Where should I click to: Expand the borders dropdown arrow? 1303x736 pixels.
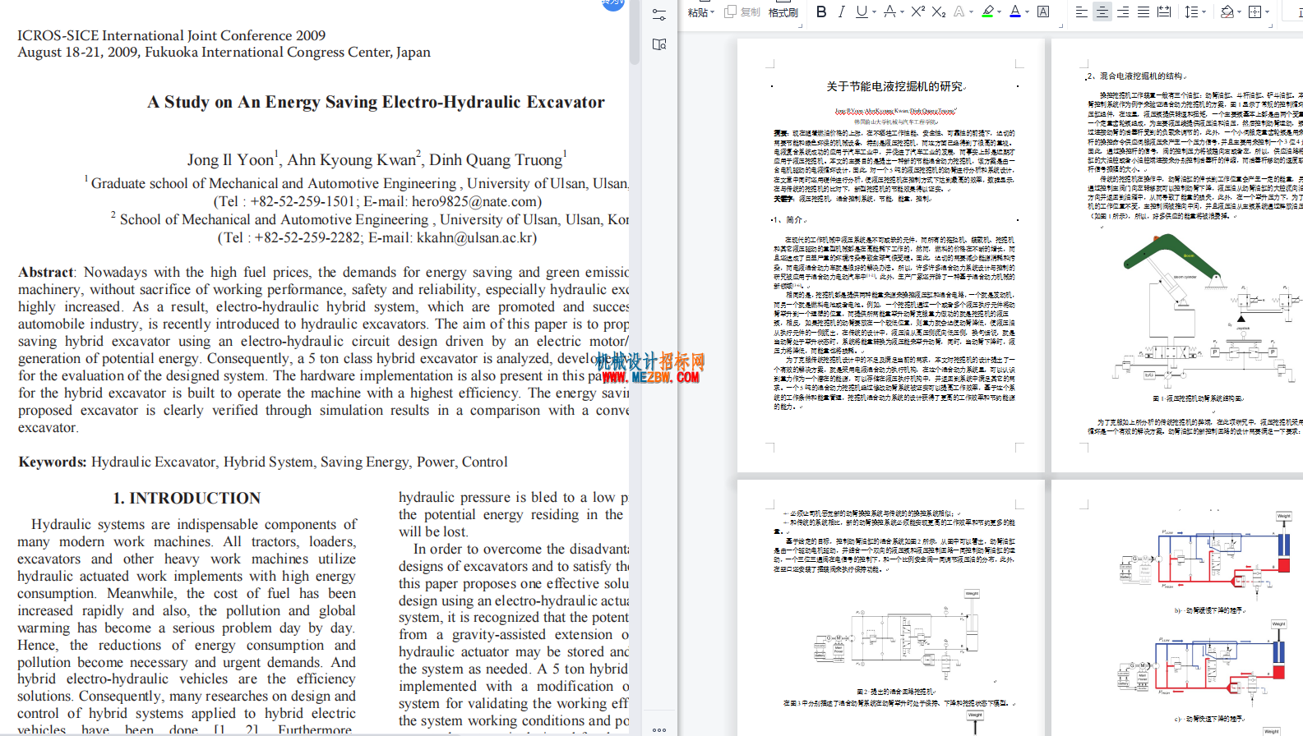click(1267, 12)
